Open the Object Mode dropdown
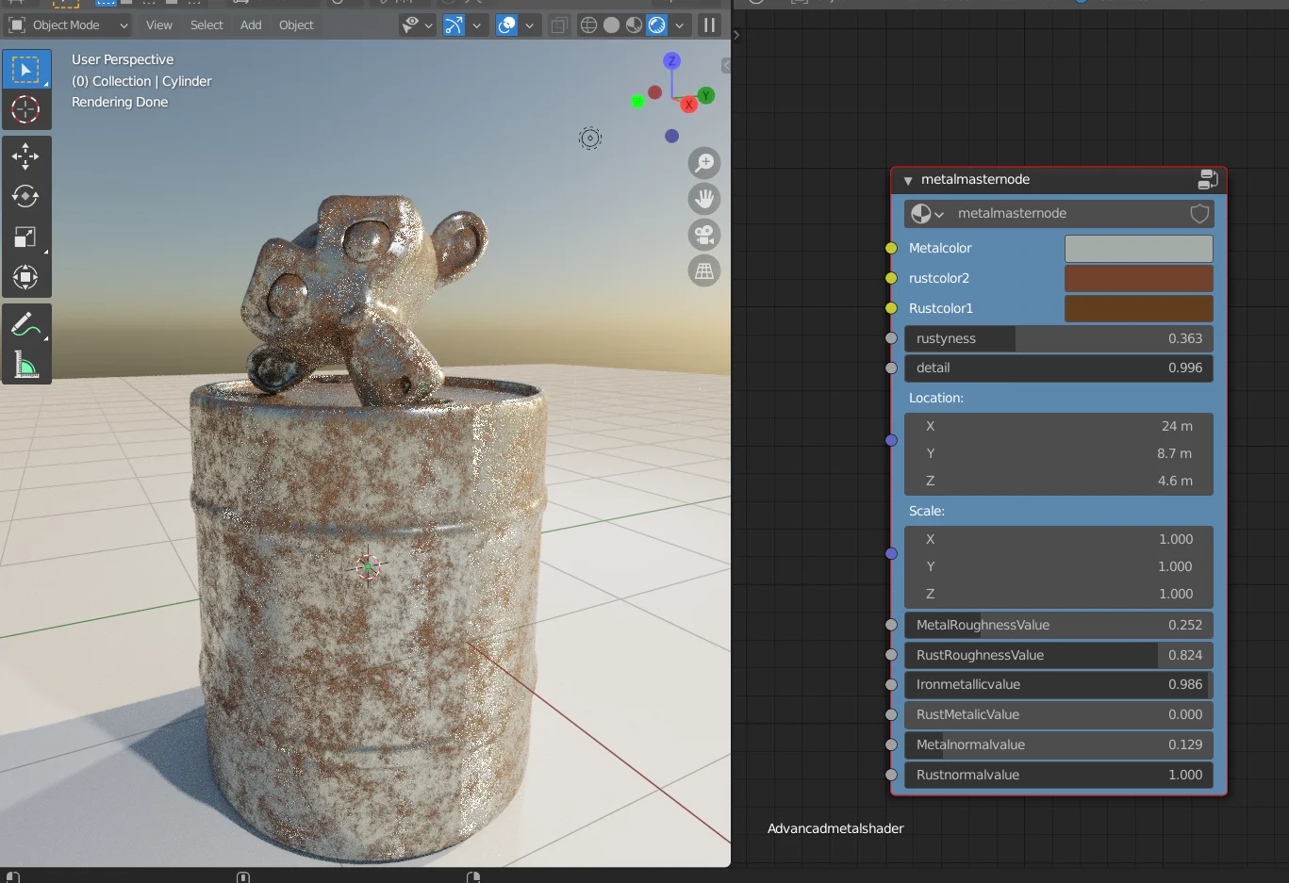 click(x=69, y=25)
